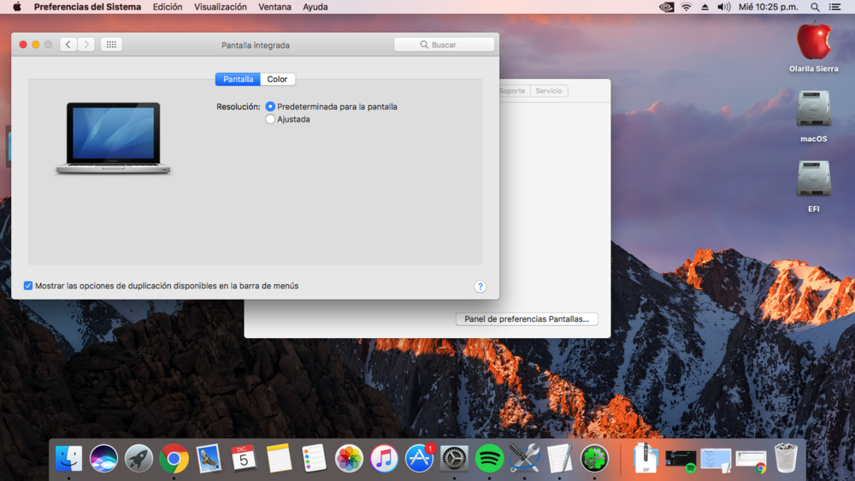Open the Photos app in Dock

click(x=349, y=459)
